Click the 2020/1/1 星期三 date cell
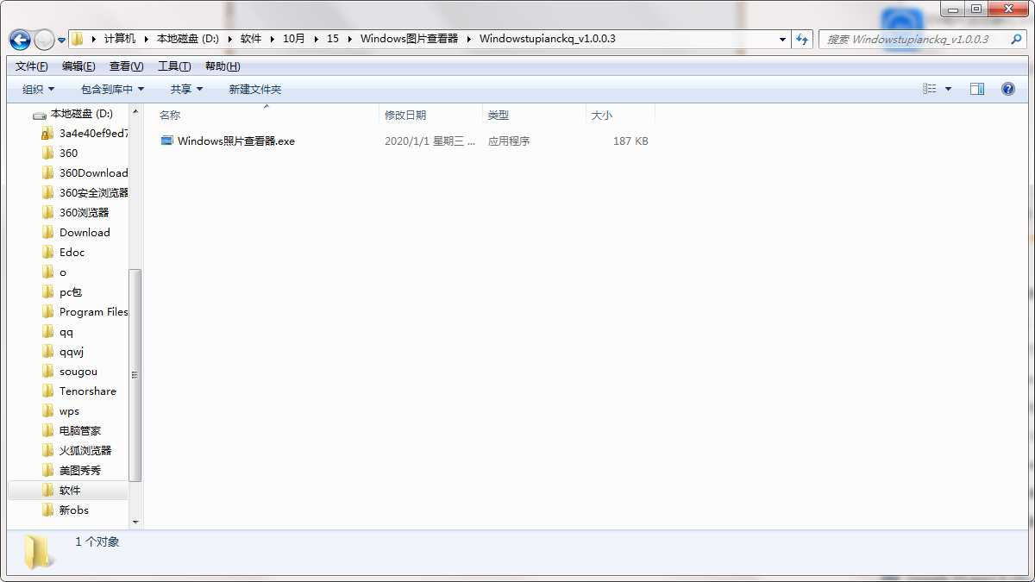The width and height of the screenshot is (1035, 582). [430, 141]
